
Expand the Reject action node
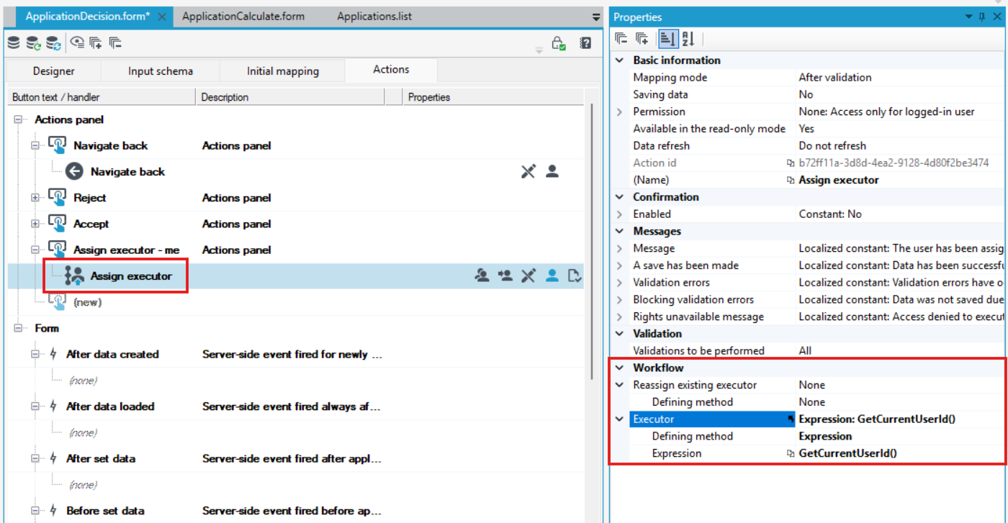(x=36, y=198)
